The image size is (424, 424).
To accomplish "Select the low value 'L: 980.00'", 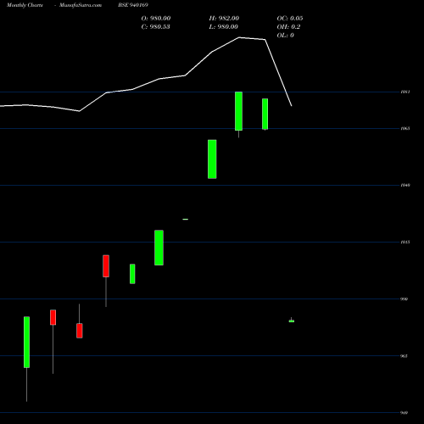I will 224,27.
